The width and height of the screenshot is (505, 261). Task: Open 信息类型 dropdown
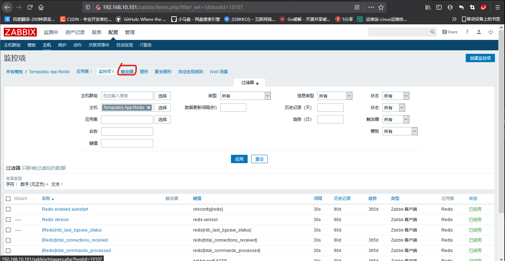[335, 96]
